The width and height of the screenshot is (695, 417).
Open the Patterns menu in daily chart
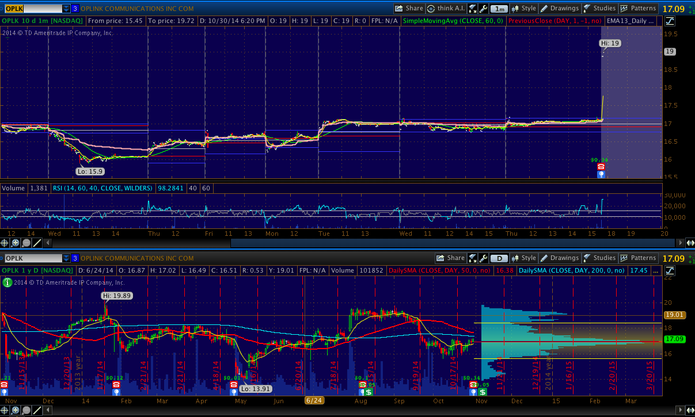coord(638,258)
